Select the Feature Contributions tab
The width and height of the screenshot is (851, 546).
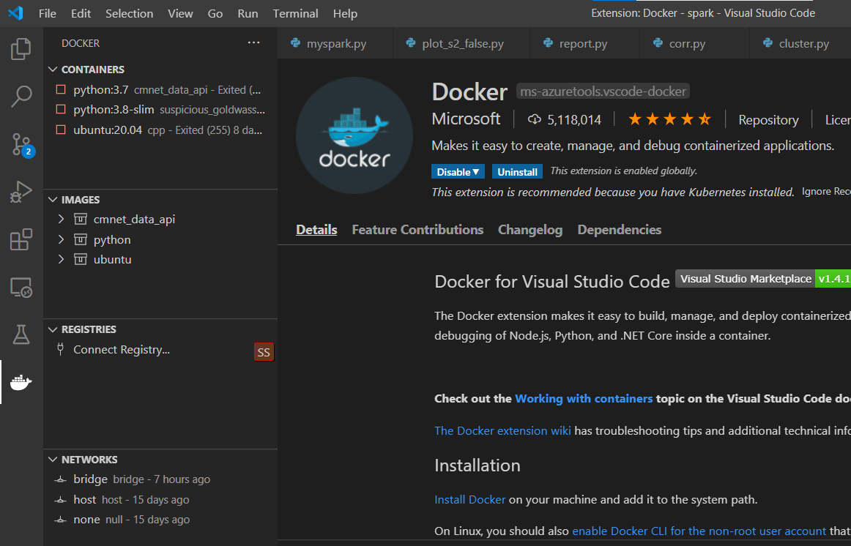coord(417,230)
